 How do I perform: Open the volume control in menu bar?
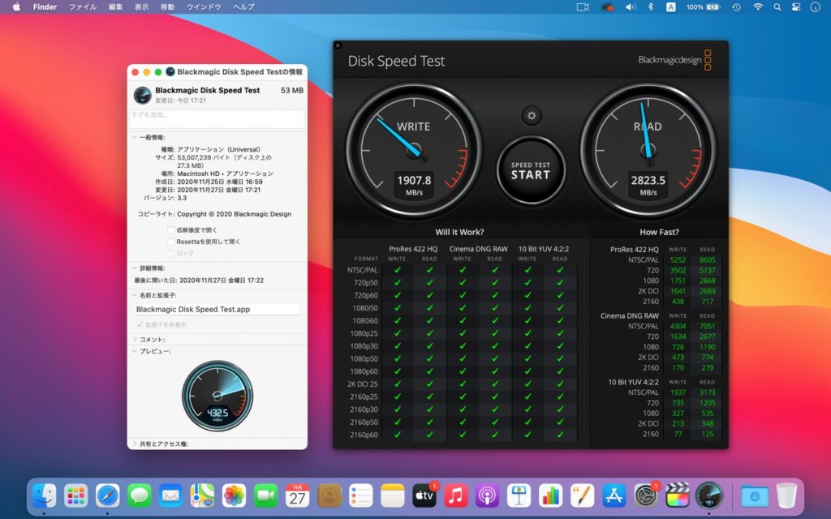tap(631, 6)
